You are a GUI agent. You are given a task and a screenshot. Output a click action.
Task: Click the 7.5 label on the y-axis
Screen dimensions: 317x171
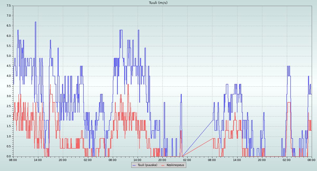point(8,6)
